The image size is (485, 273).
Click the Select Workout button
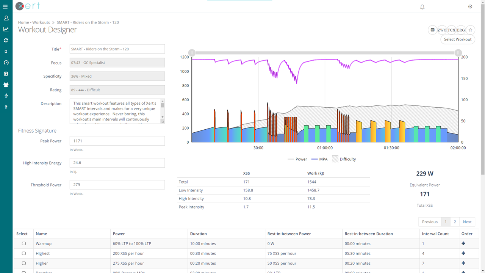coord(458,39)
